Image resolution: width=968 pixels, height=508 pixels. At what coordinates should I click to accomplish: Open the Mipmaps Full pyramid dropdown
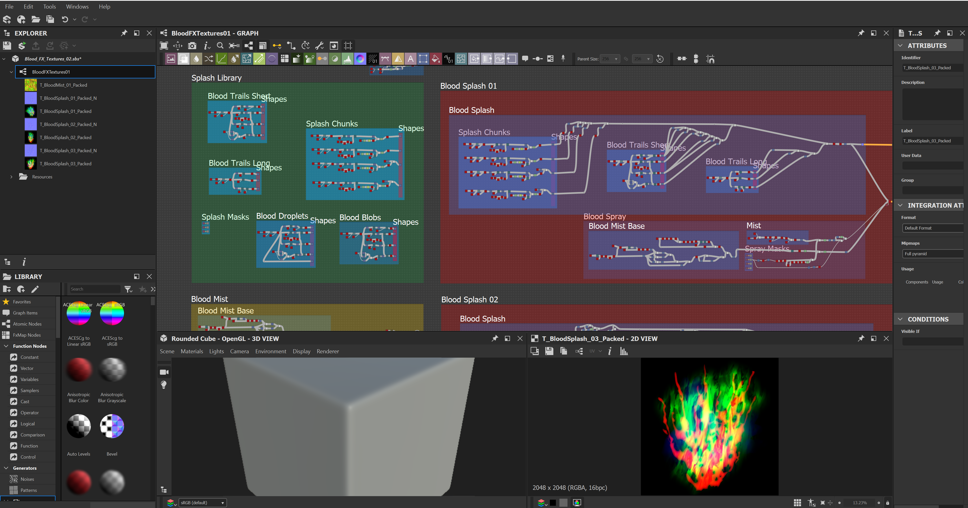[x=932, y=254]
